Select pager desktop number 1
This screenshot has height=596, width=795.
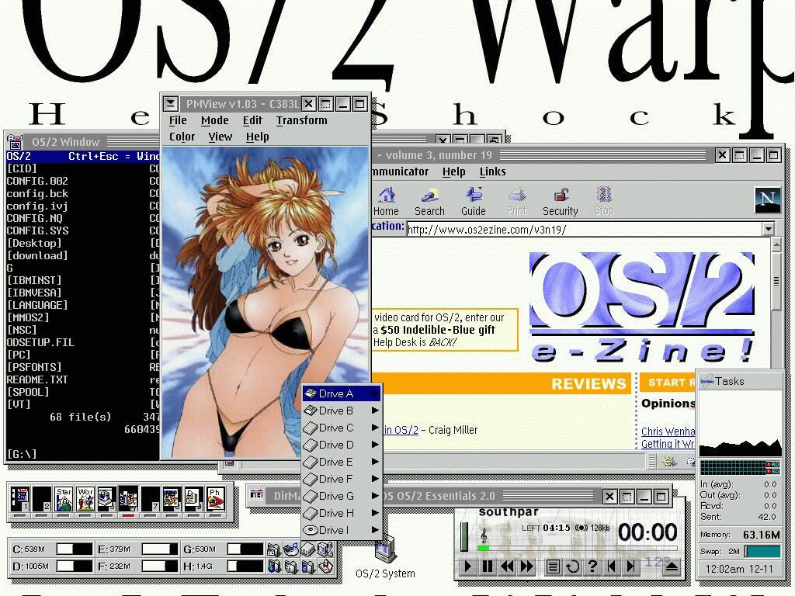point(20,499)
